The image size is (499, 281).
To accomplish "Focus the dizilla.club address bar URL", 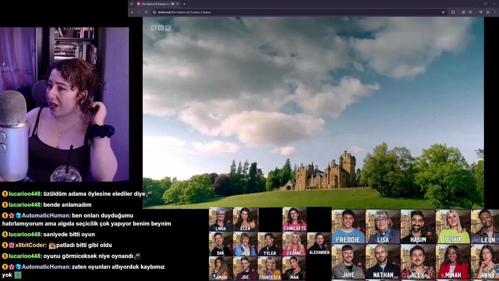I will tap(184, 12).
